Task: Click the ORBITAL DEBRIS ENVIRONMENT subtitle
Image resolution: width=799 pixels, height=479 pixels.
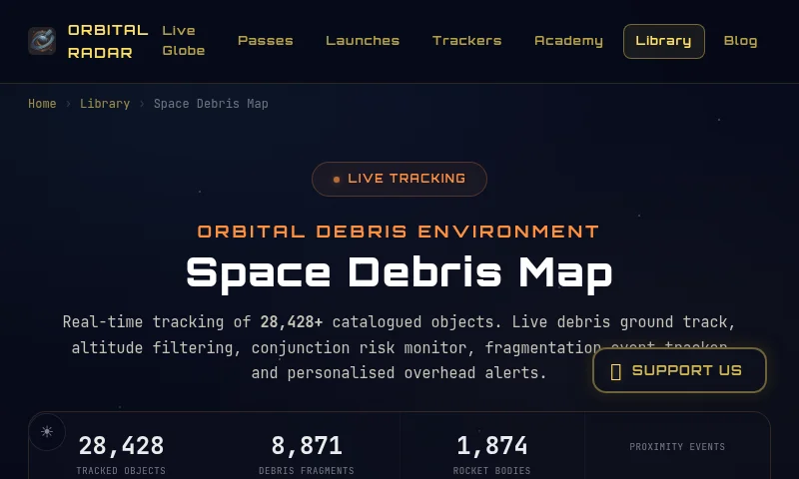Action: pos(399,232)
